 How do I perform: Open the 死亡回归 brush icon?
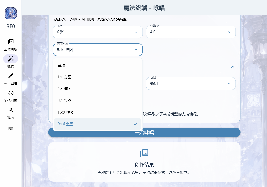(x=11, y=76)
